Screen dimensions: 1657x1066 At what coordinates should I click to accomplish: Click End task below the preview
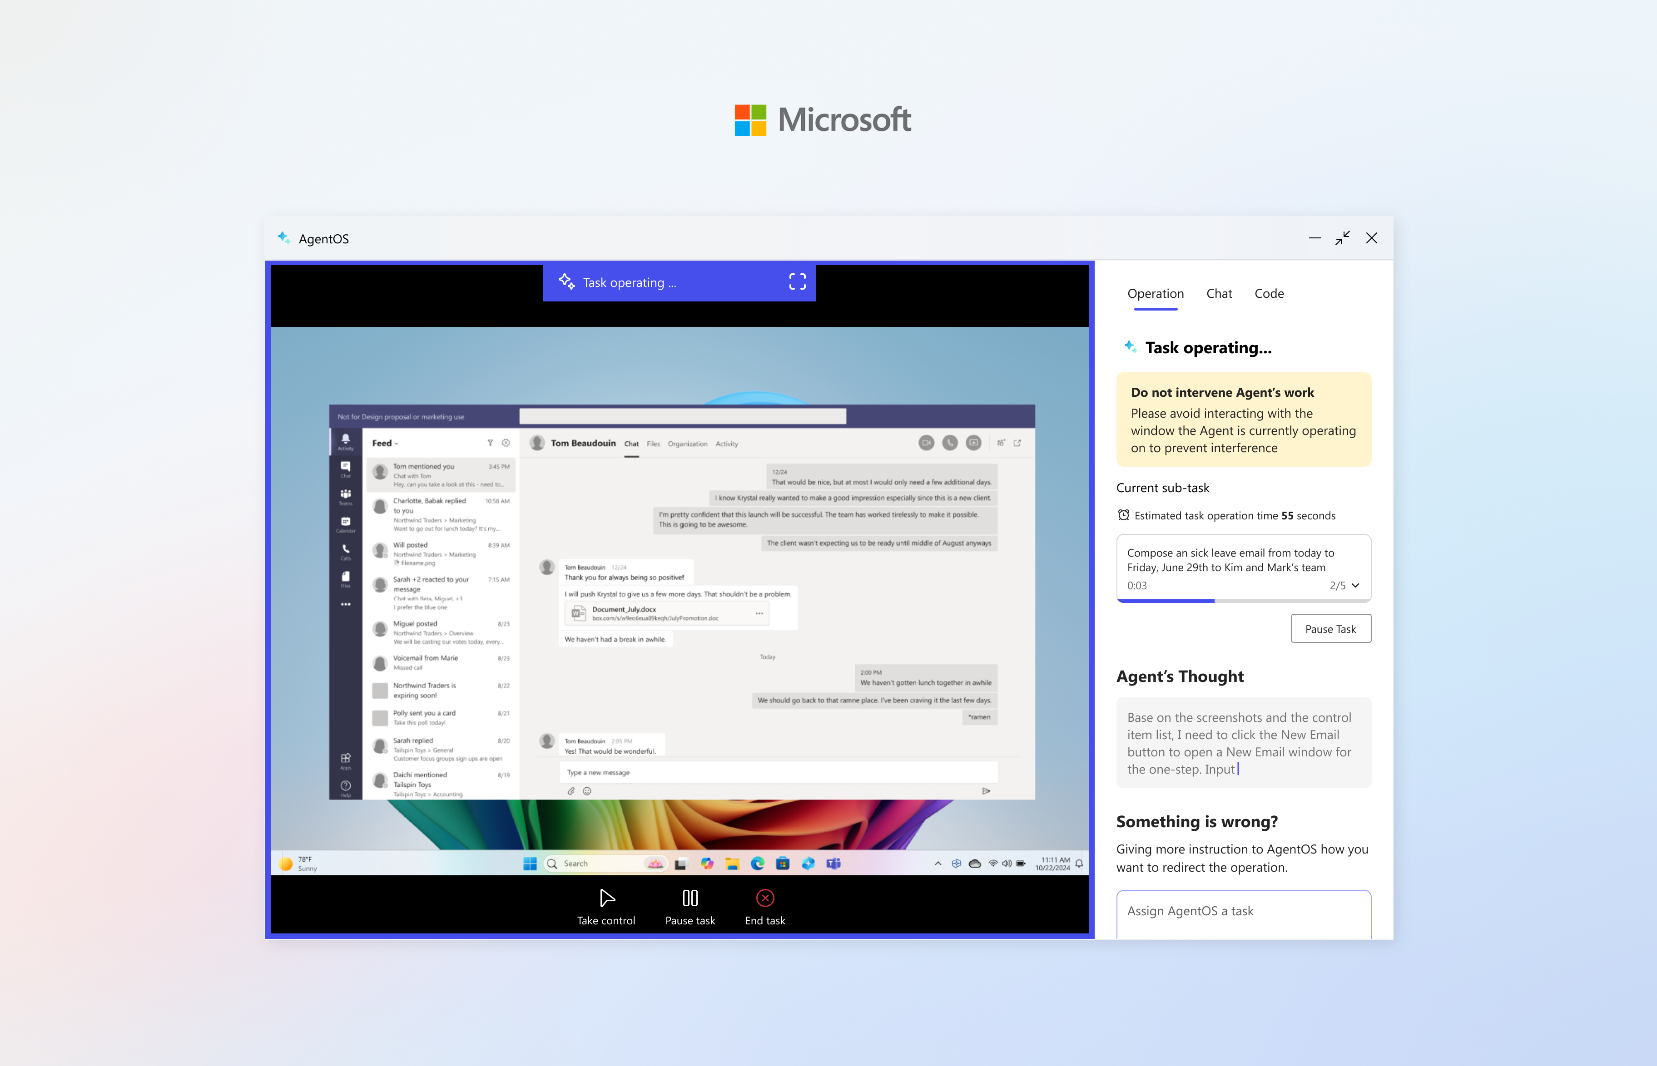coord(765,908)
